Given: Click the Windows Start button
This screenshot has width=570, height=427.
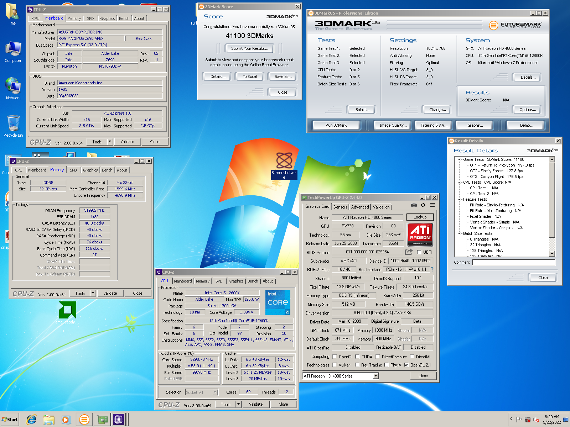Looking at the screenshot, I should pyautogui.click(x=10, y=420).
